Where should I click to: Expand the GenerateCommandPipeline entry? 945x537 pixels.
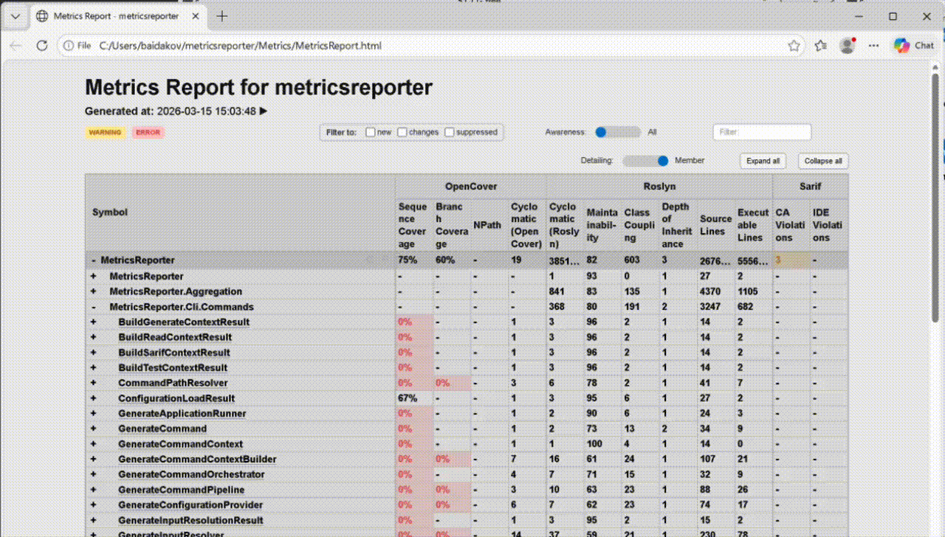pos(92,489)
